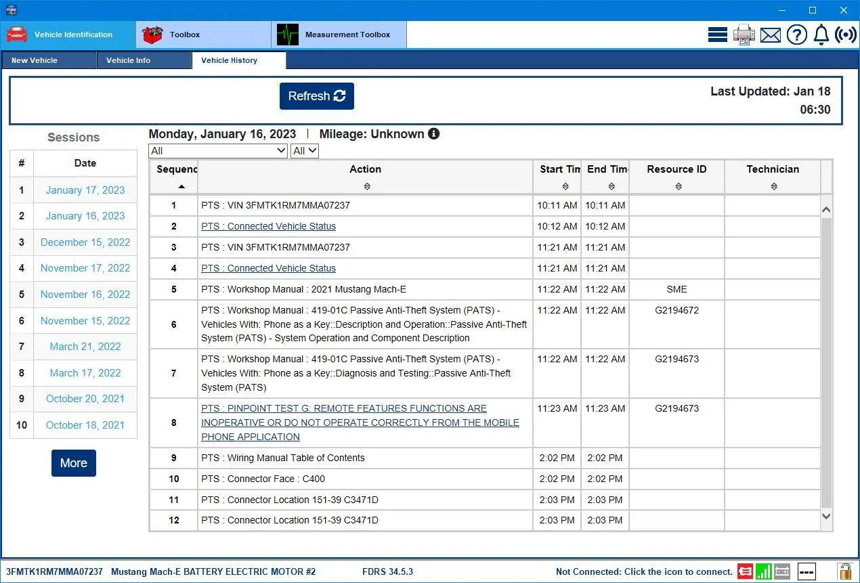Select row PTS : Wiring Manual Table of Contents
Viewport: 860px width, 583px height.
click(485, 458)
